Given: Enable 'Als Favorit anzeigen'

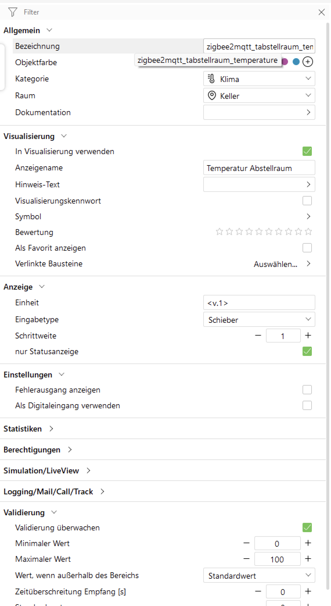Looking at the screenshot, I should point(307,247).
